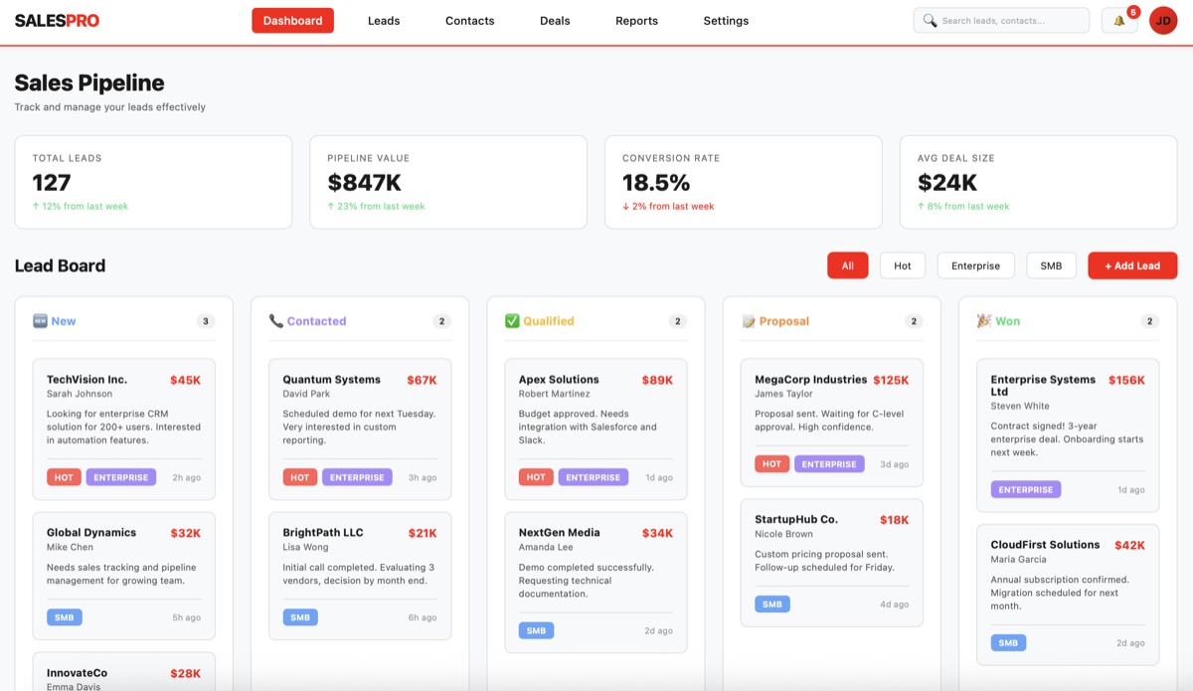Select the All filter pill
Image resolution: width=1193 pixels, height=691 pixels.
[x=847, y=265]
